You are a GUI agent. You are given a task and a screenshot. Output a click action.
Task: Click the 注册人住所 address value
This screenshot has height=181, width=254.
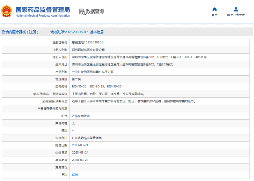coord(139,57)
